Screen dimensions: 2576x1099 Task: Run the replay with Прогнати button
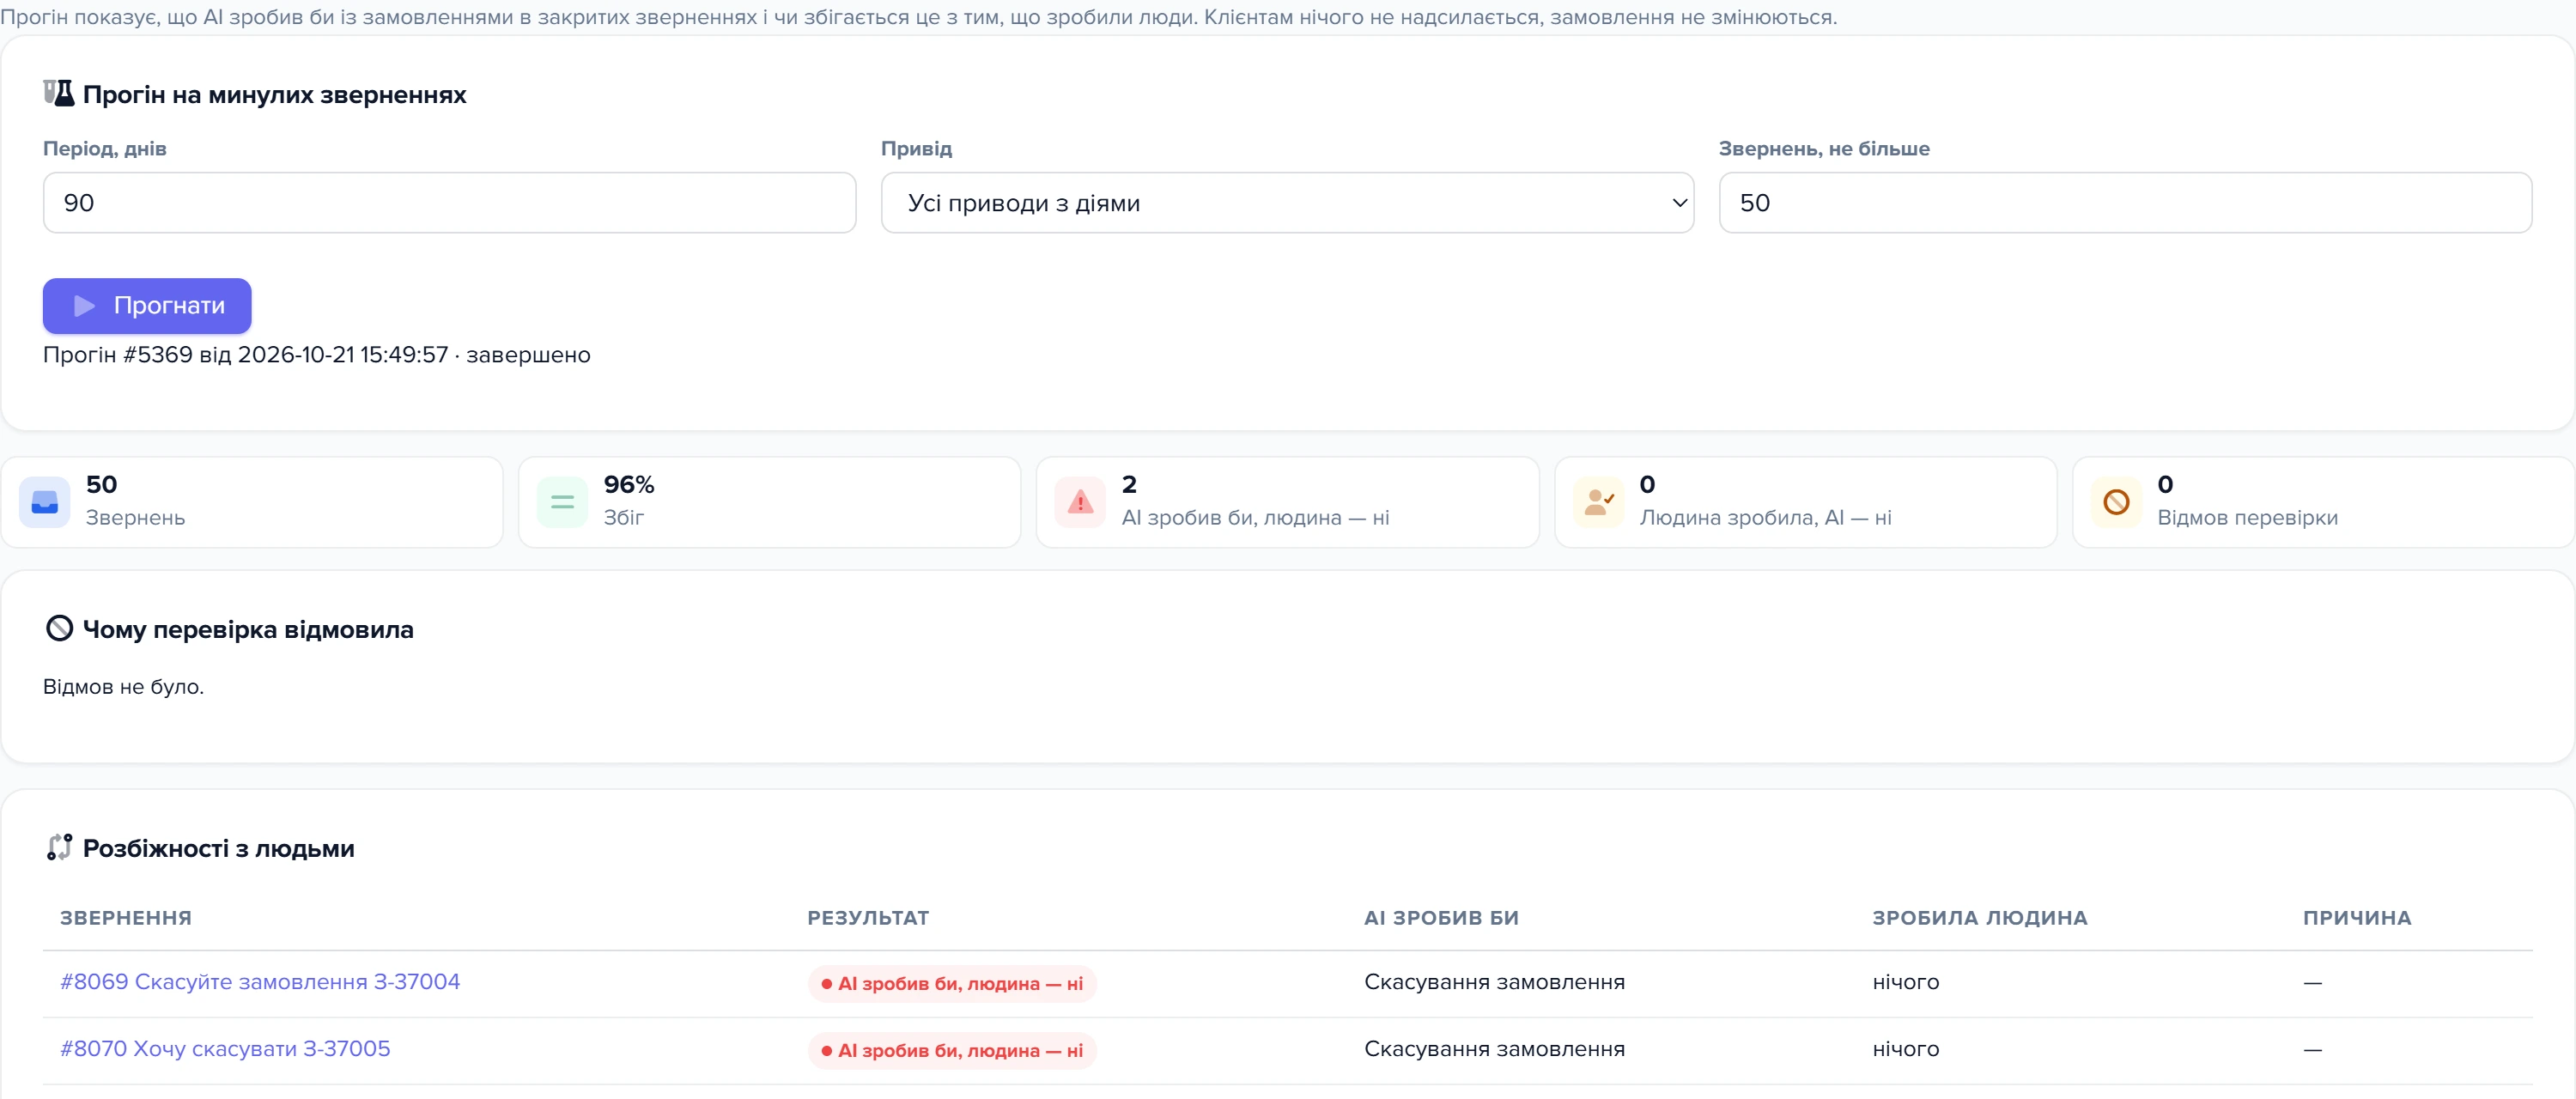(x=147, y=306)
